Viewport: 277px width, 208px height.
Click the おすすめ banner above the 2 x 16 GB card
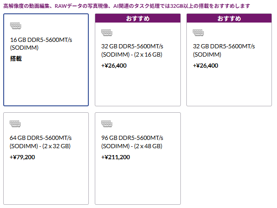pos(138,18)
